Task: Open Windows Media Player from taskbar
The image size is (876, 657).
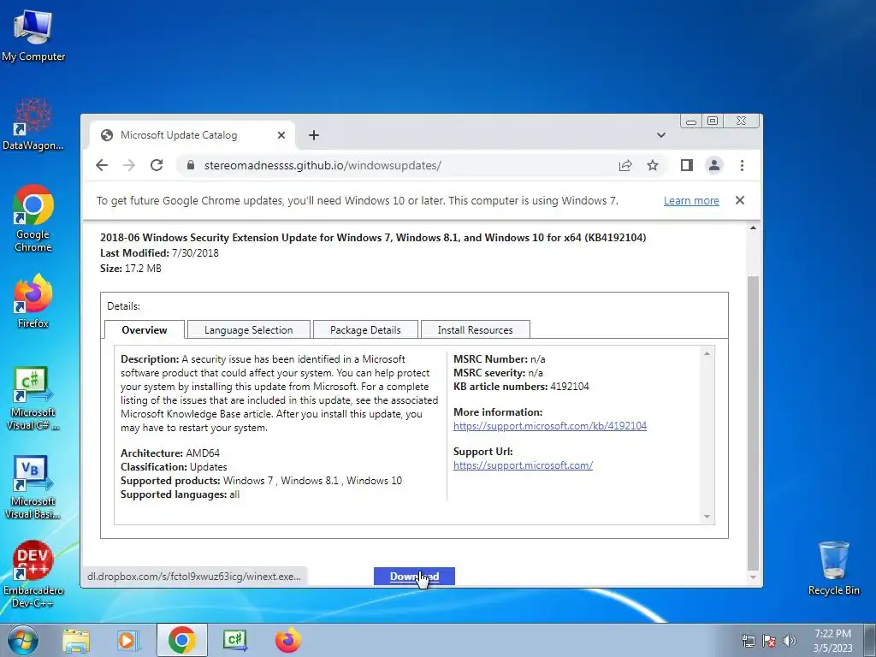Action: point(128,640)
